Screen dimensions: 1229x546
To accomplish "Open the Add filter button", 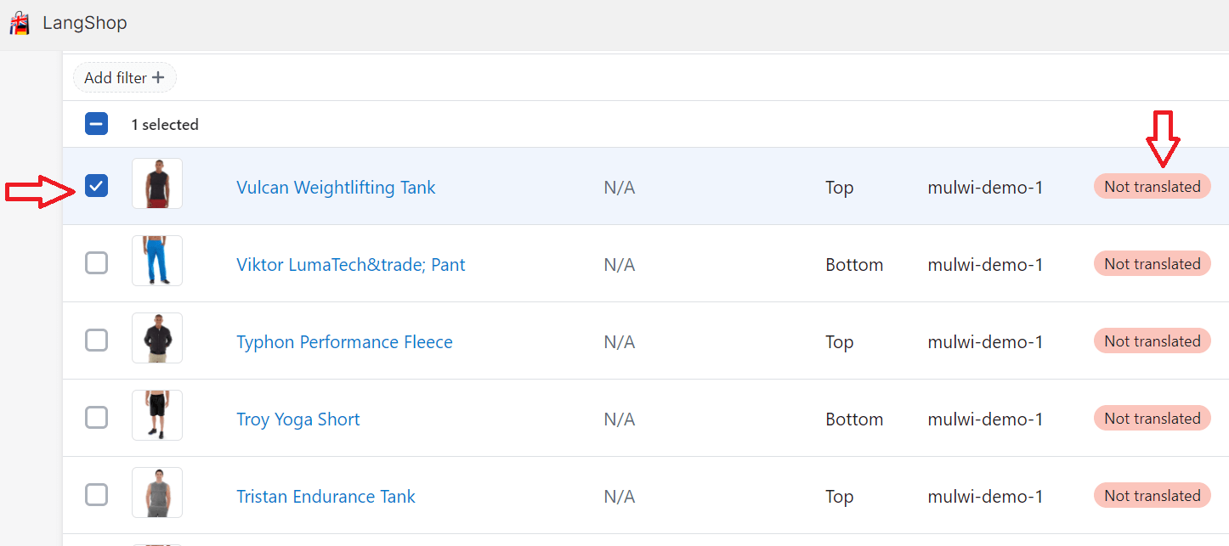I will [x=125, y=77].
